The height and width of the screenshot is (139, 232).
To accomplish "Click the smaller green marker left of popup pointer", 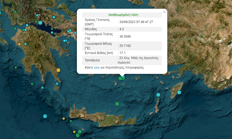I will click(x=120, y=78).
